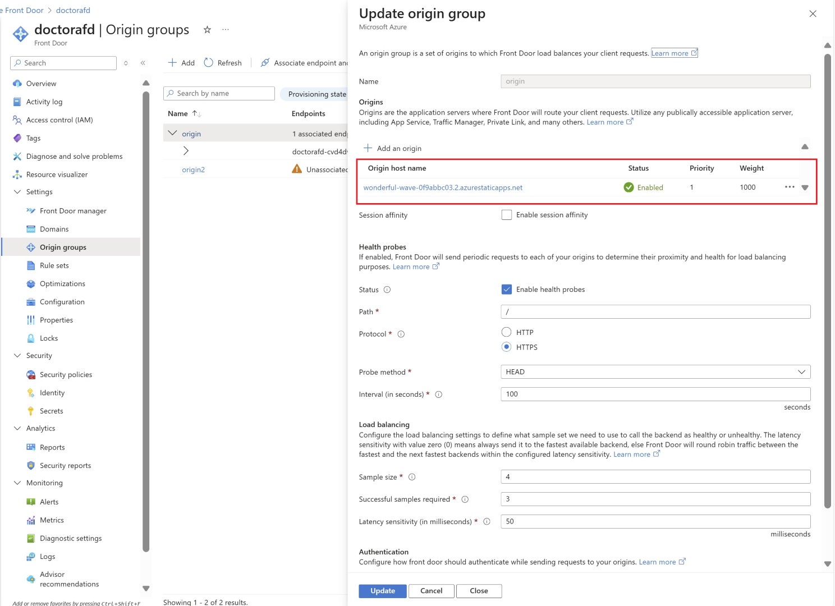Open Overview in the sidebar
This screenshot has width=835, height=606.
point(41,84)
